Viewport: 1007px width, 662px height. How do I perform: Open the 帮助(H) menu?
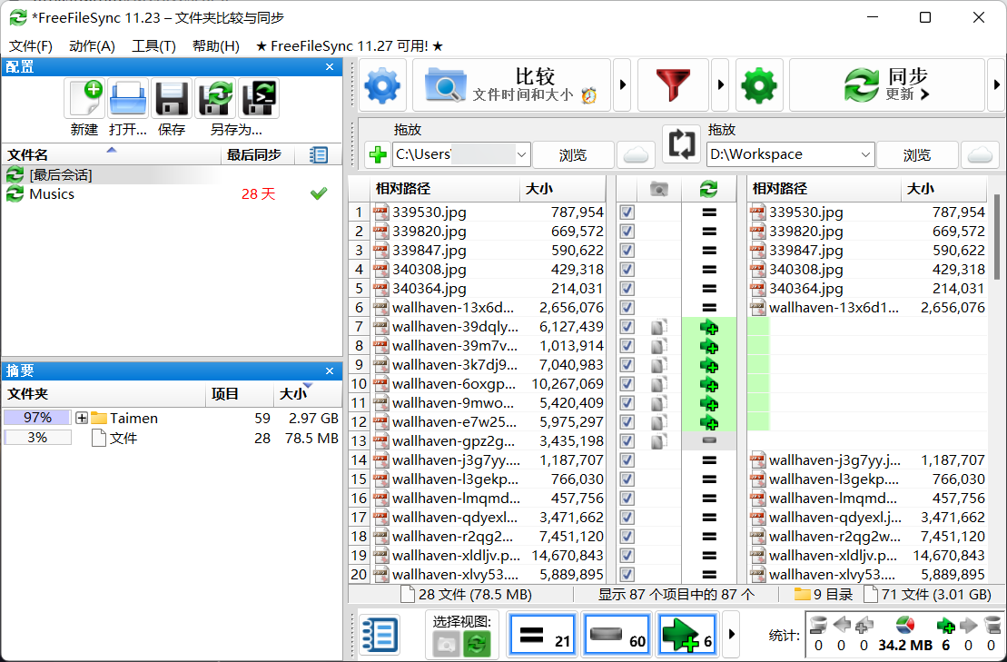click(216, 46)
